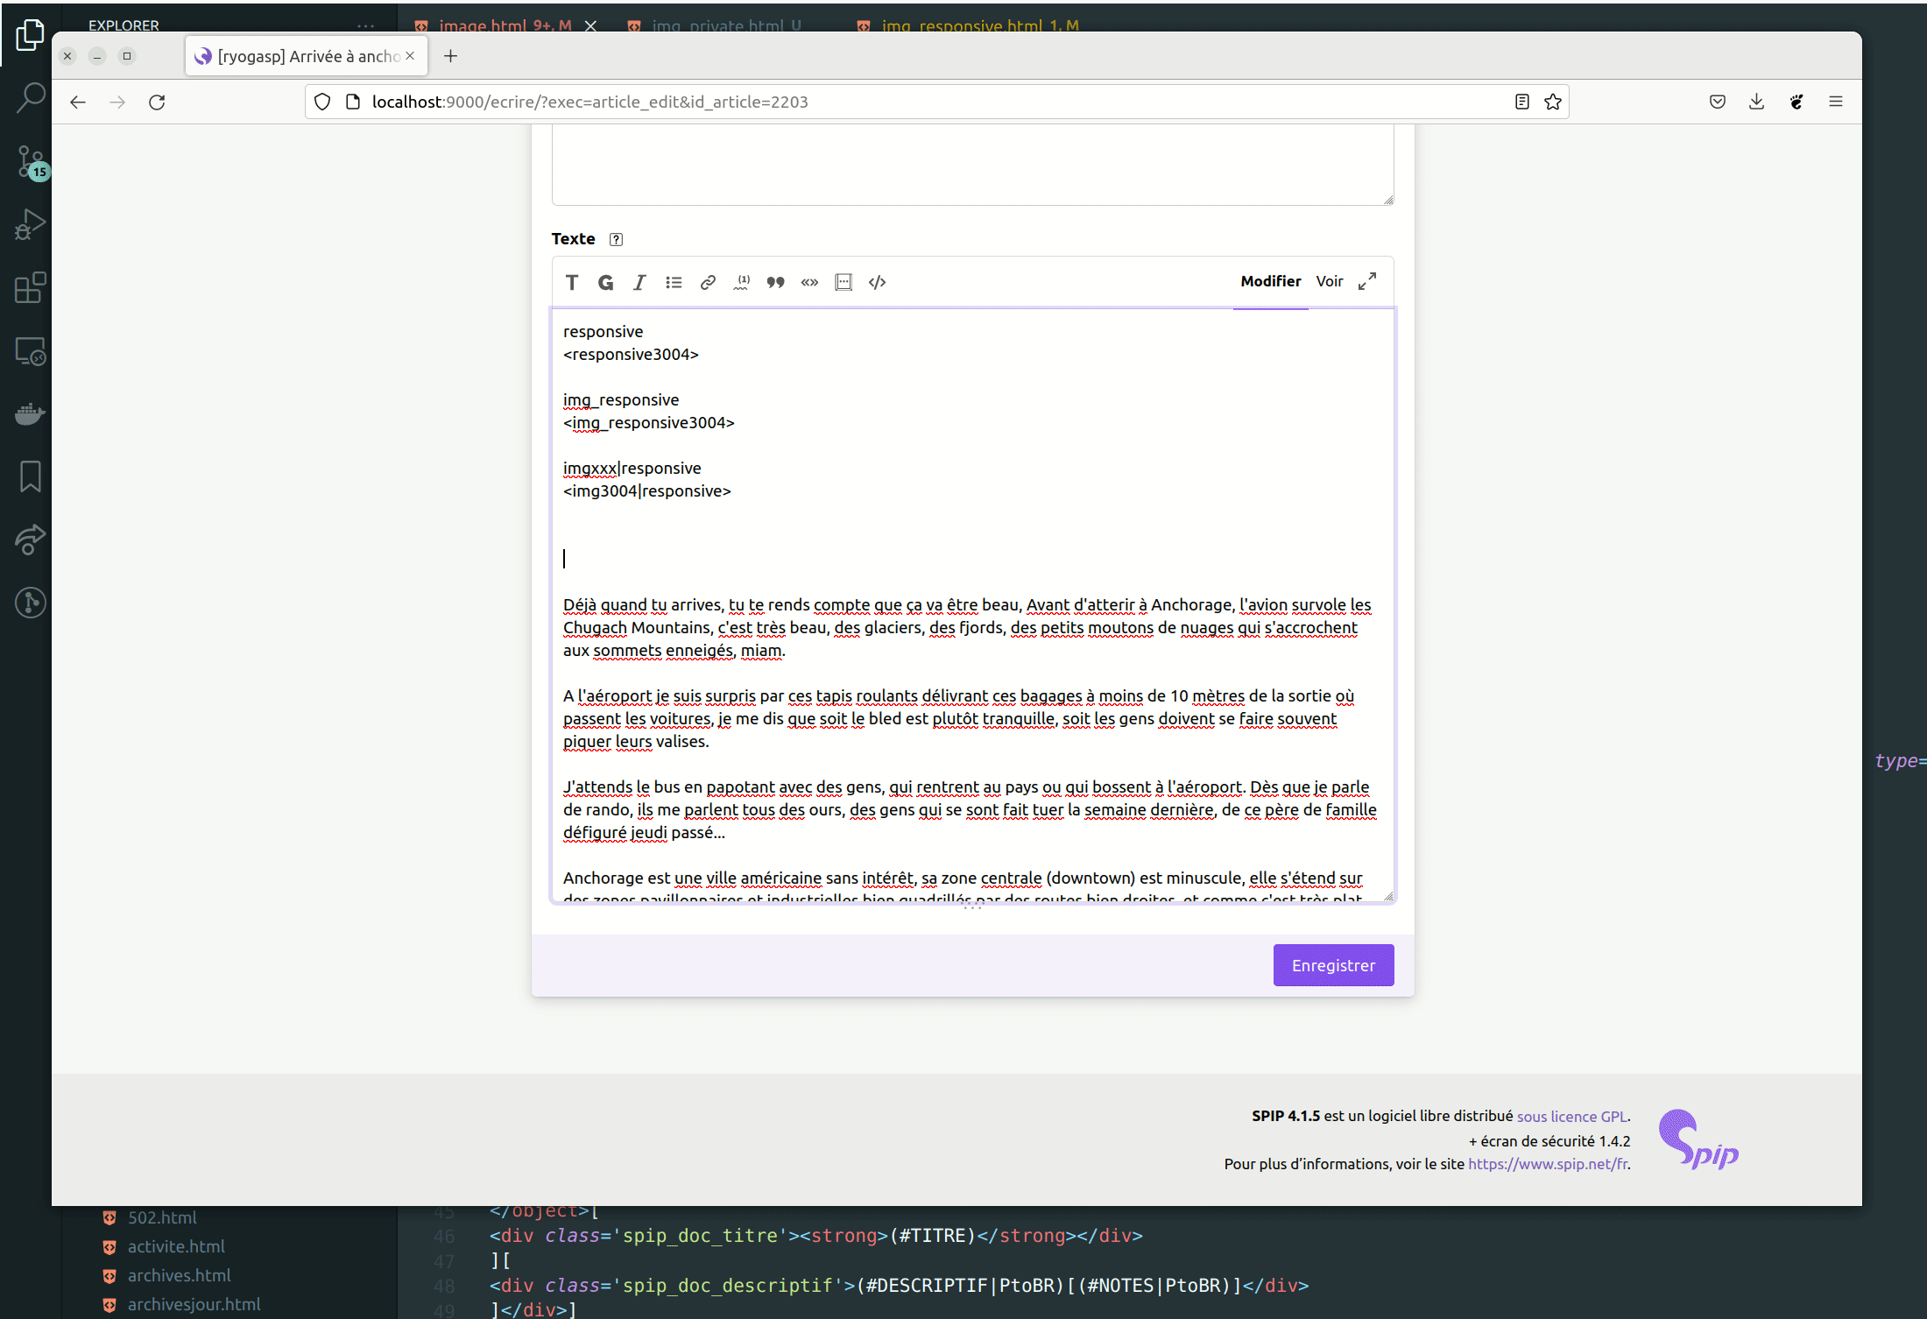Click the Enregistrer button
The height and width of the screenshot is (1319, 1927).
pyautogui.click(x=1333, y=965)
